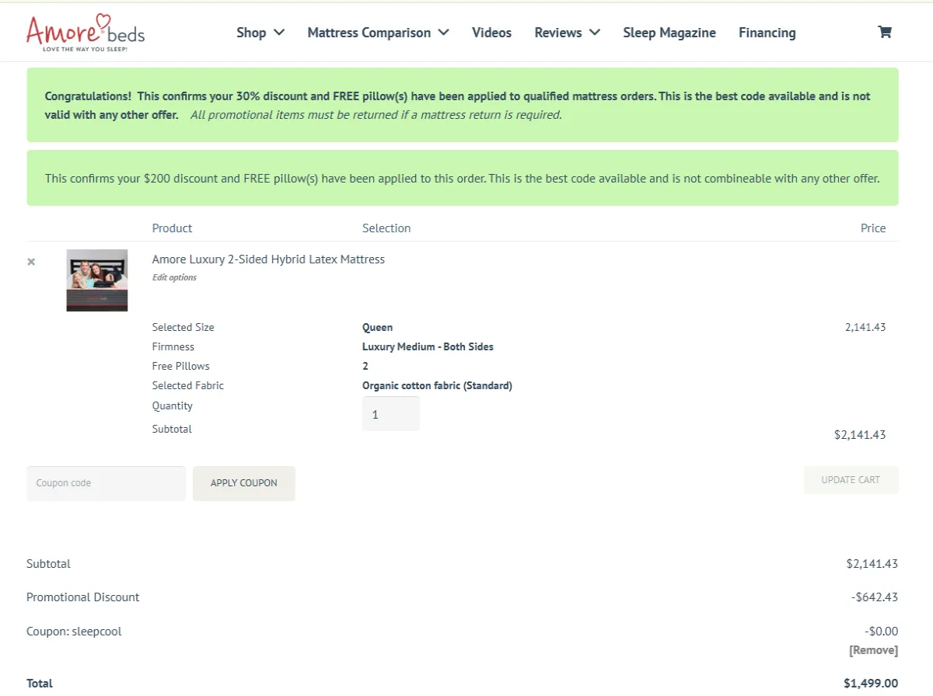Expand the Reviews menu label

pyautogui.click(x=557, y=33)
